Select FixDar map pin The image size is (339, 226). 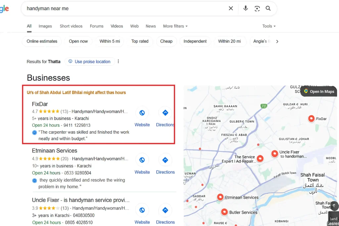[311, 118]
